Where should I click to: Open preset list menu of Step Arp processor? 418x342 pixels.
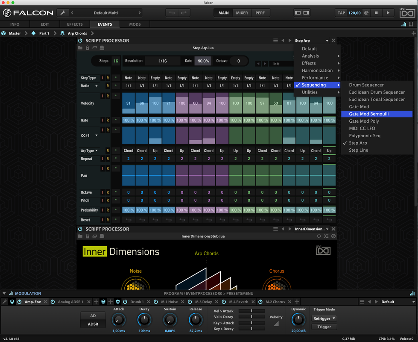[x=275, y=41]
